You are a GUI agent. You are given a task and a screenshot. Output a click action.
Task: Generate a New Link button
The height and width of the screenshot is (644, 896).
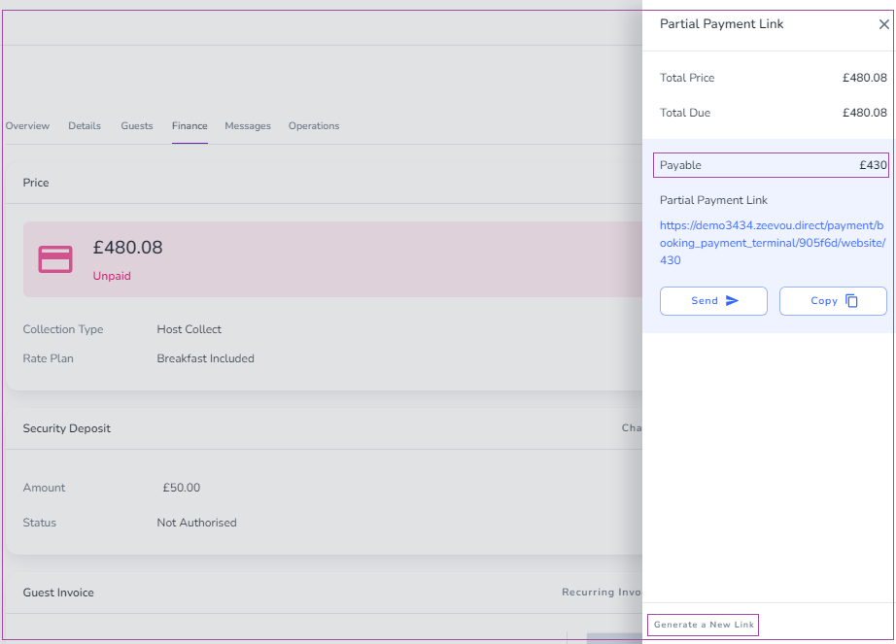[703, 625]
